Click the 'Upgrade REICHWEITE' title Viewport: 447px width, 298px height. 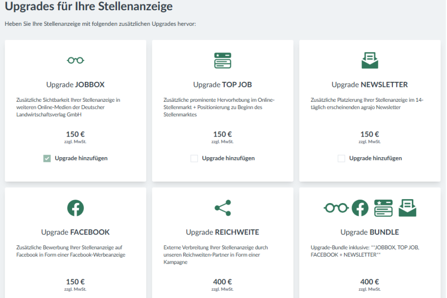[223, 232]
